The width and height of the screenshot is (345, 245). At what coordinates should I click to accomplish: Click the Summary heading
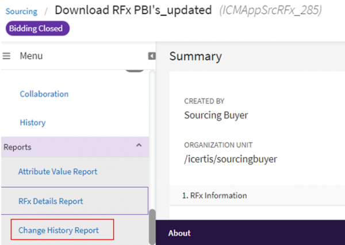(x=195, y=56)
